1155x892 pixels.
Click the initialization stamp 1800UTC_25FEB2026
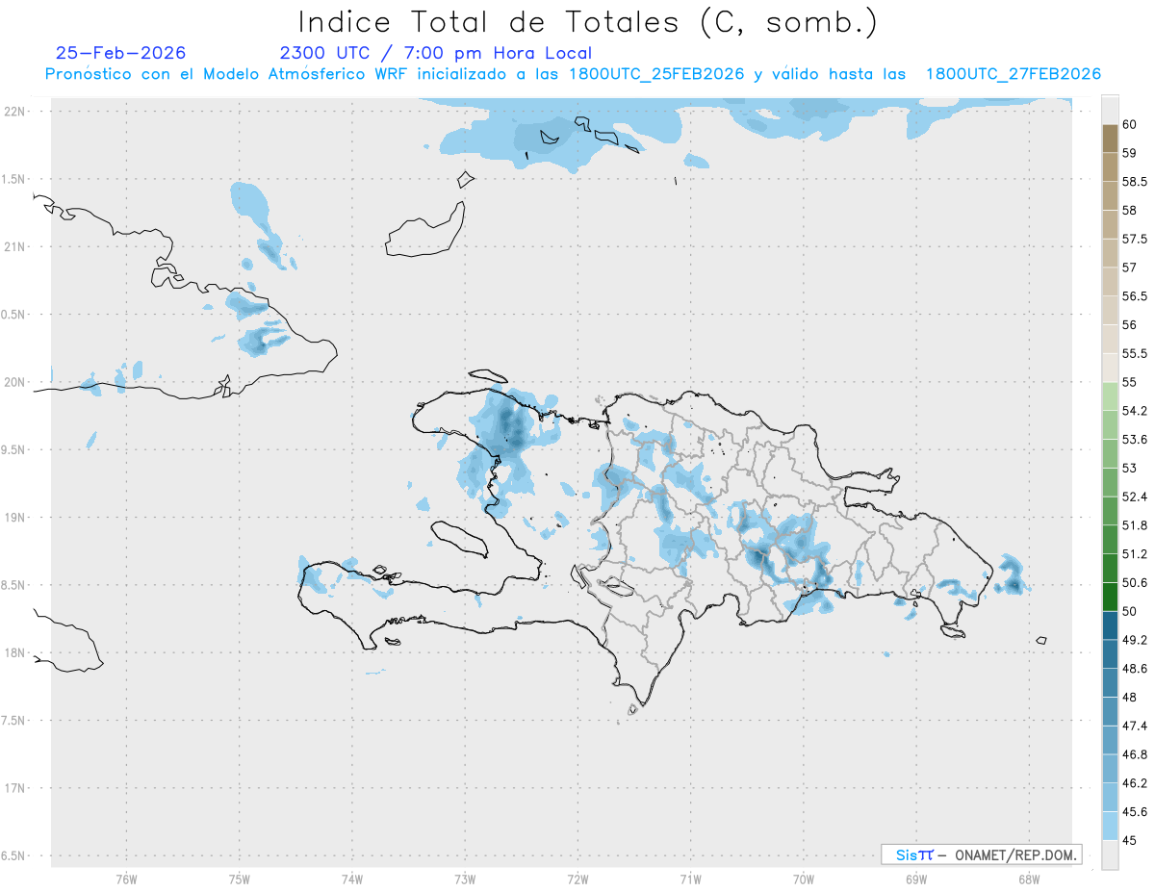pos(656,74)
